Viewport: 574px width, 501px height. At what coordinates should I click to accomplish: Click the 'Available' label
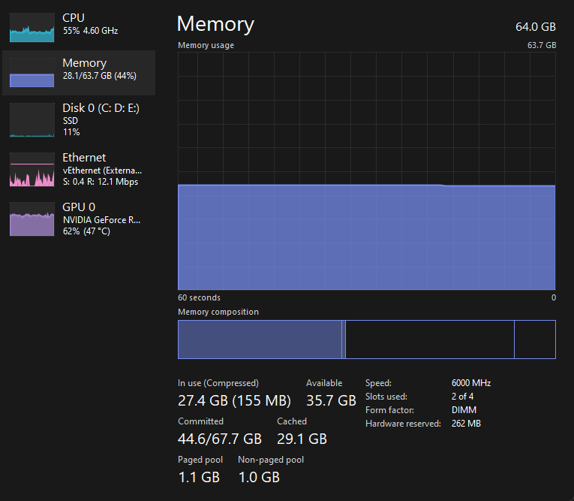324,383
